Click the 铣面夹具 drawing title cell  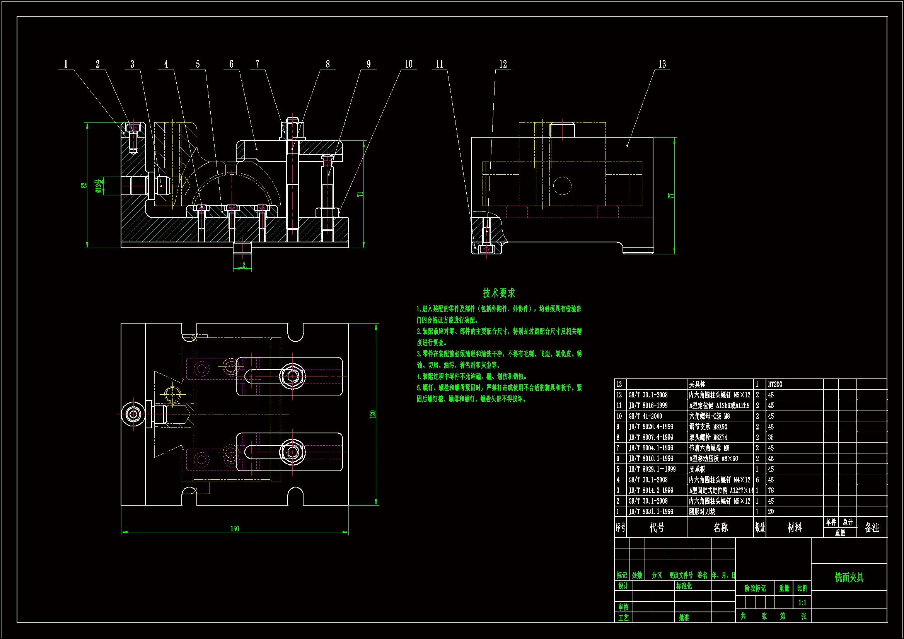[x=849, y=578]
